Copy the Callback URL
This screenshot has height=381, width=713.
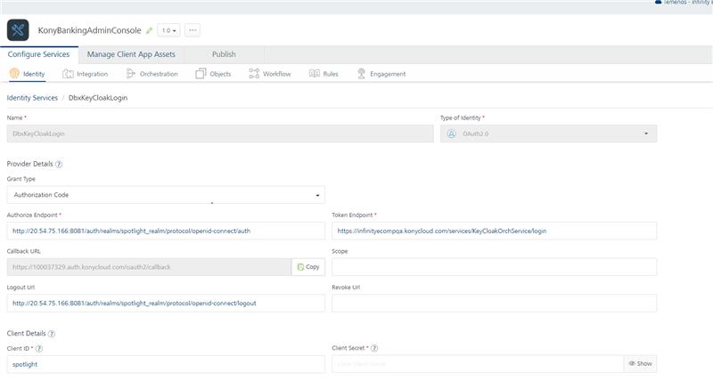click(308, 267)
